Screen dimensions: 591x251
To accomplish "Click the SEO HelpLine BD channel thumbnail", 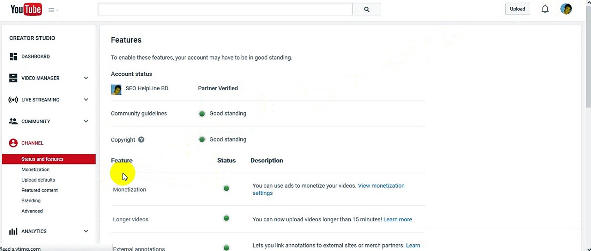I will pos(116,90).
